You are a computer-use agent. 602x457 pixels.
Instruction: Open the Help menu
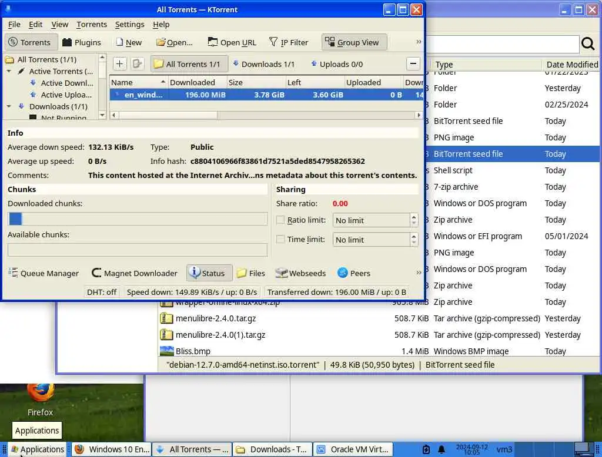click(x=161, y=25)
